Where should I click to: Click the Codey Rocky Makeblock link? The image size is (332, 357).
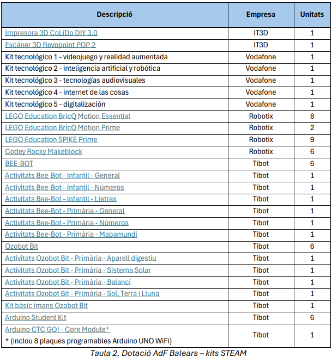44,152
